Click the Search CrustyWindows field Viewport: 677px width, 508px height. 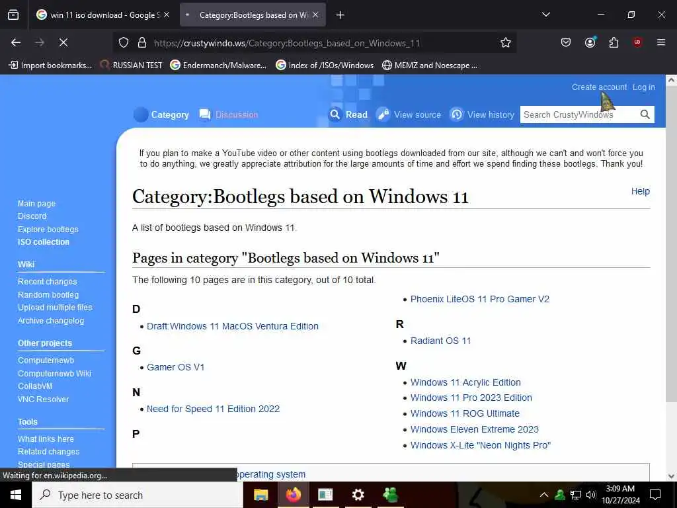click(578, 114)
